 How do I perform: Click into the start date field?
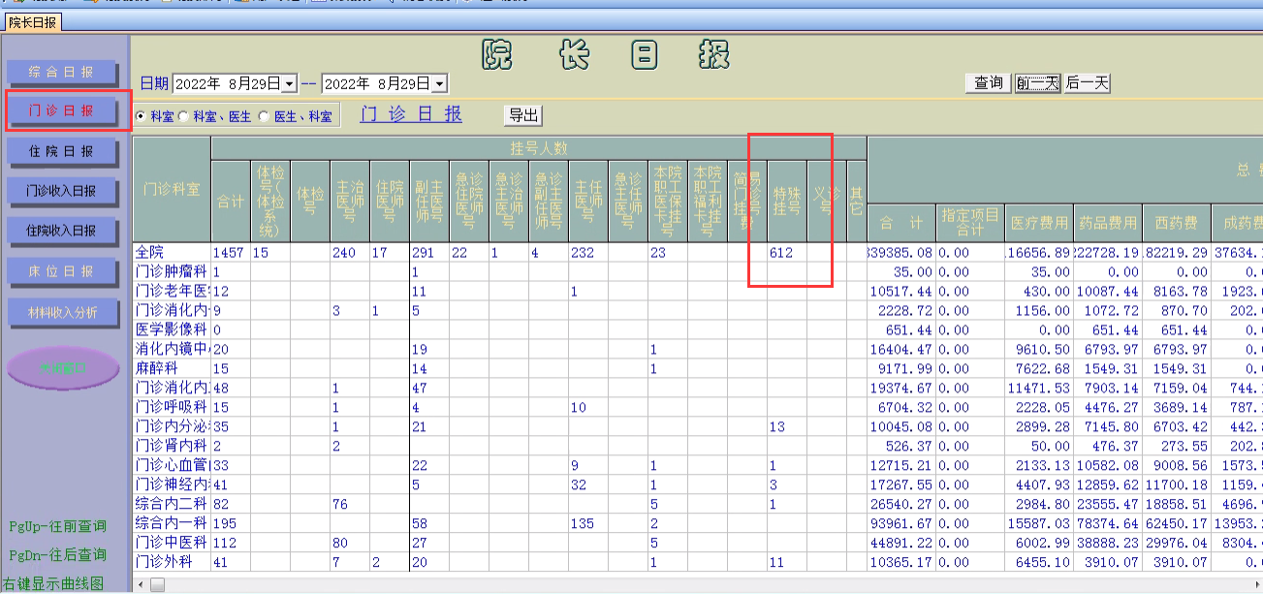coord(227,84)
